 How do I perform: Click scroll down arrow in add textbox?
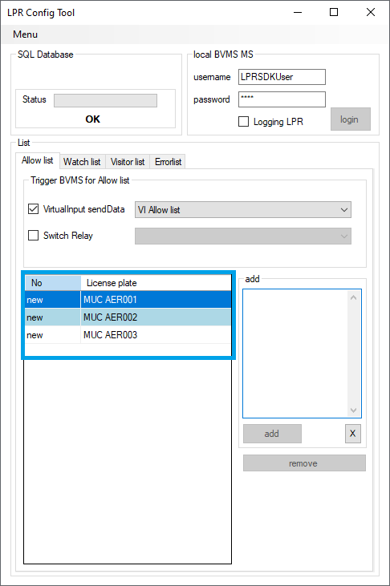[x=353, y=410]
